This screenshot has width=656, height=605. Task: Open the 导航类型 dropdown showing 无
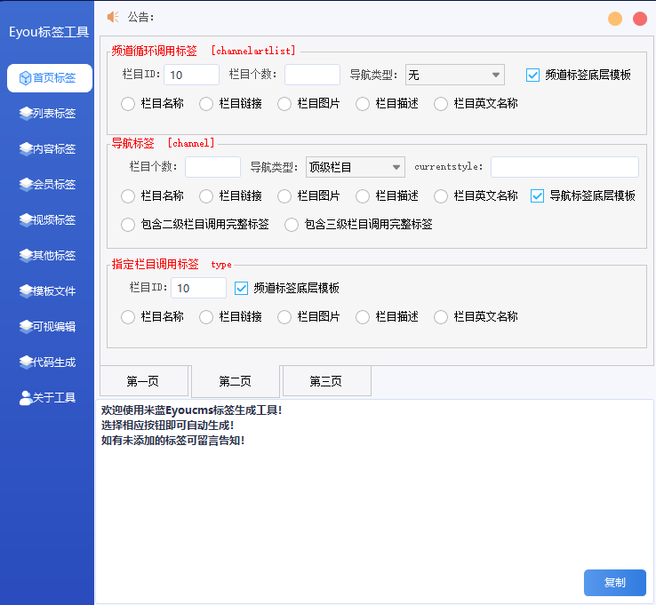[x=455, y=75]
